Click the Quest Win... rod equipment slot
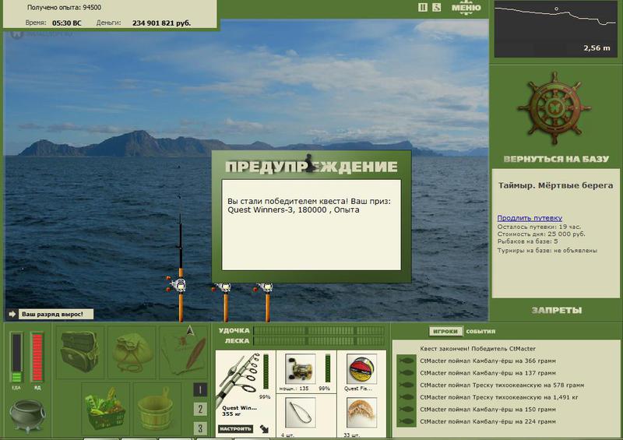 [245, 394]
